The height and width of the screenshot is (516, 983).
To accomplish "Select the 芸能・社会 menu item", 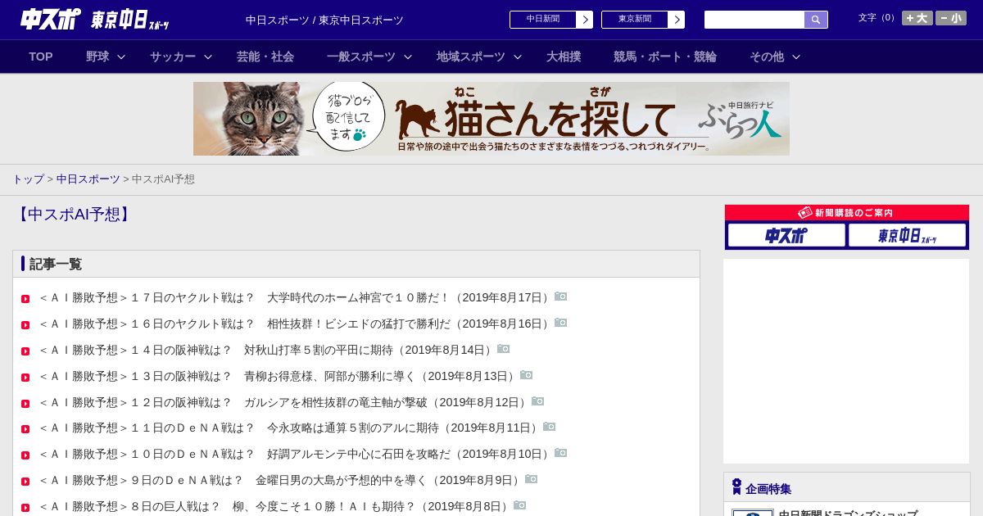I will coord(265,57).
